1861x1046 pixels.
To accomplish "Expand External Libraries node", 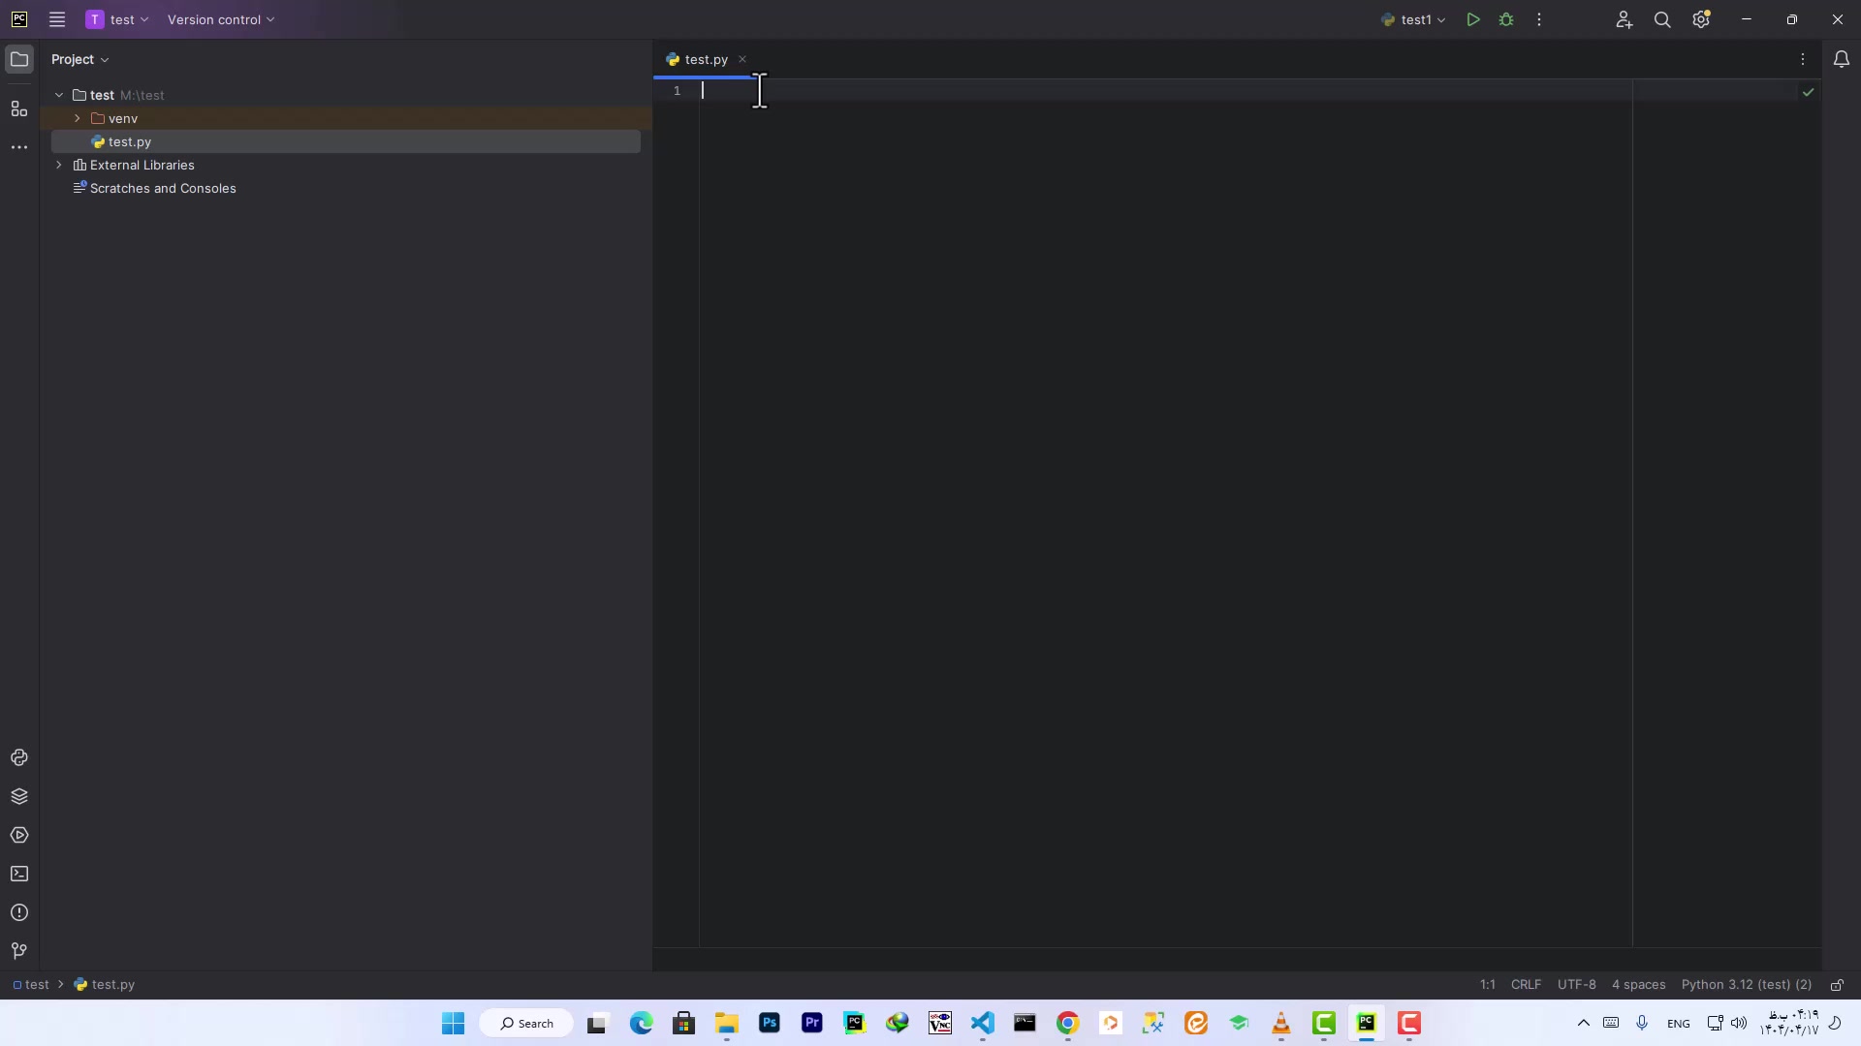I will pos(59,165).
